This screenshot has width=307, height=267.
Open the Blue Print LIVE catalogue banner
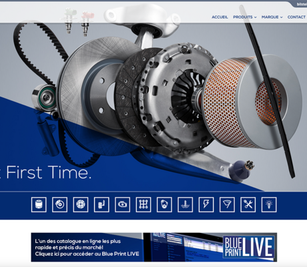(x=154, y=247)
